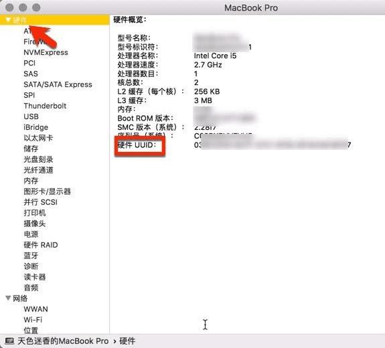Open the 图形卡/显示器 section

coord(47,191)
